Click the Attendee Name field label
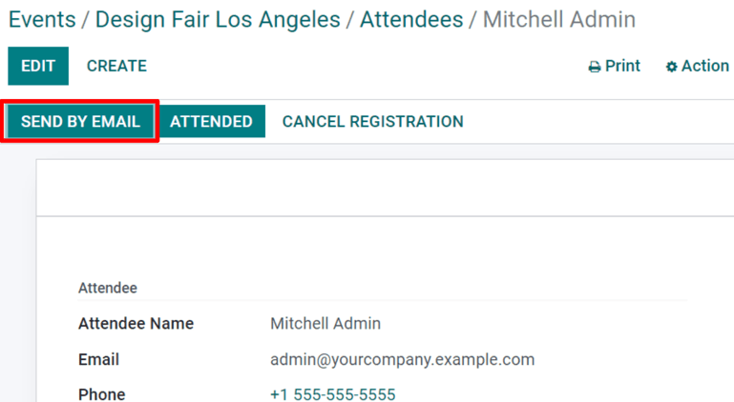The height and width of the screenshot is (402, 734). click(x=136, y=324)
